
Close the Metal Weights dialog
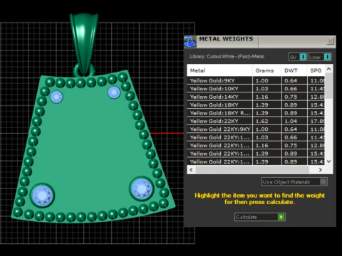pos(330,41)
